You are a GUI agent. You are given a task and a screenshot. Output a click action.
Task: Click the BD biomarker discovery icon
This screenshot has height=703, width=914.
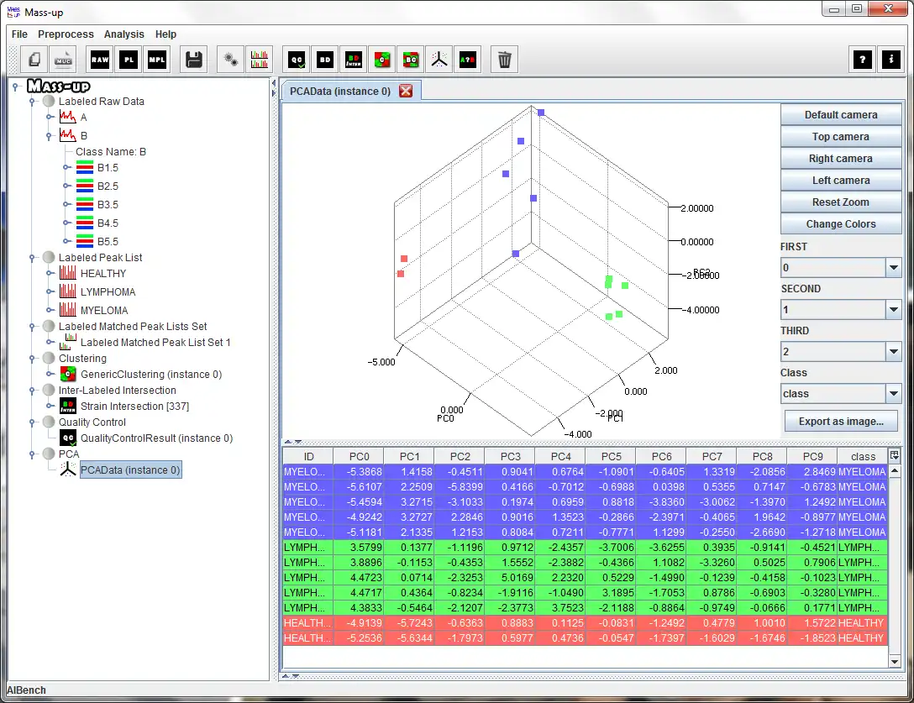[x=325, y=60]
